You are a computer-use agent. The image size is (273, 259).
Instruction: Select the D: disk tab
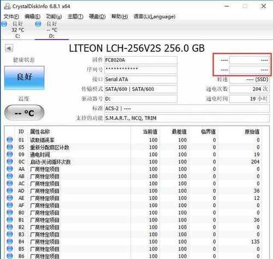point(52,30)
